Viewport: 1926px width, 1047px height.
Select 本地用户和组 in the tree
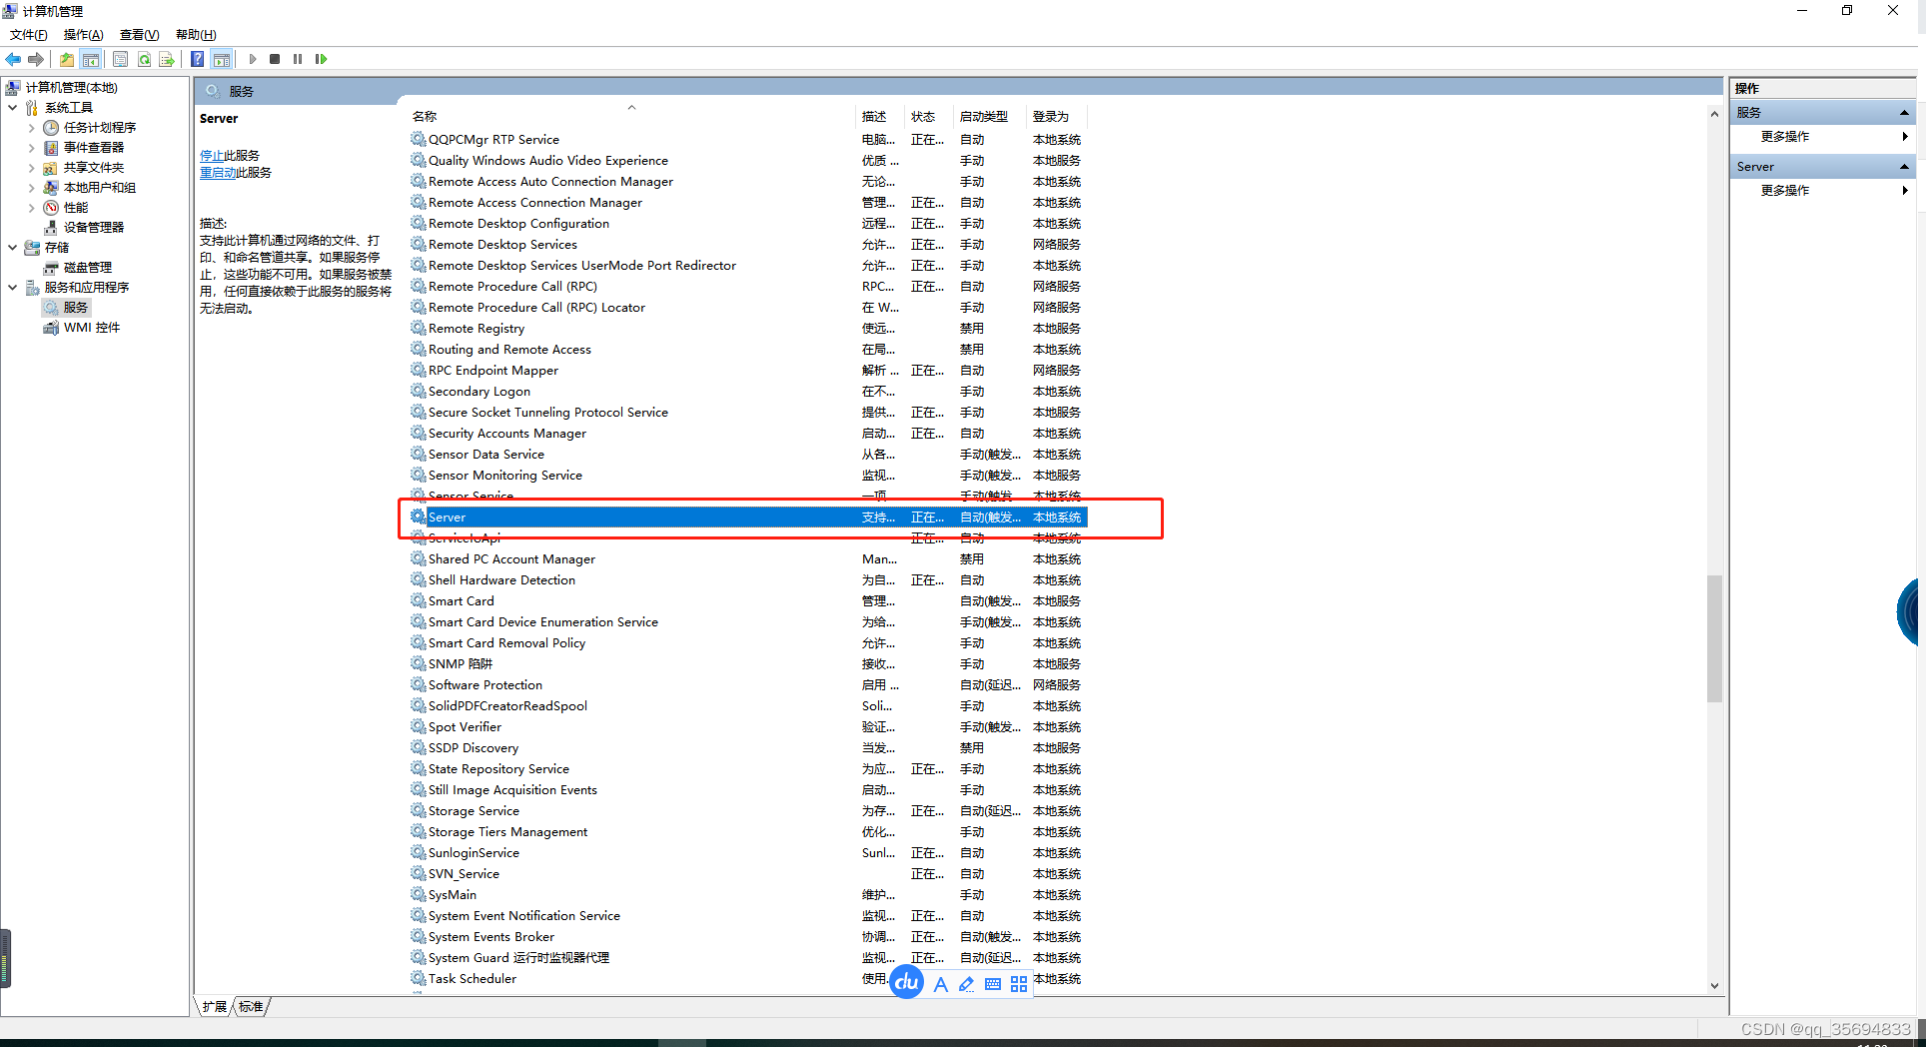pos(99,188)
